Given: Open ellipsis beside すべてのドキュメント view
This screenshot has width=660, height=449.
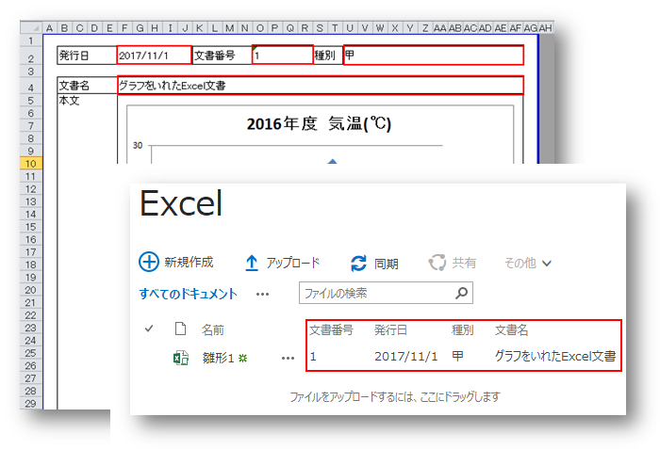Looking at the screenshot, I should [x=262, y=294].
